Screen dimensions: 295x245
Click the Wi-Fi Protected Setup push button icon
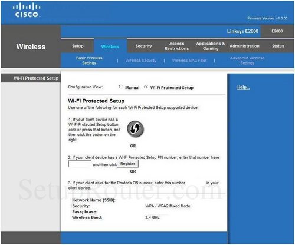point(135,129)
